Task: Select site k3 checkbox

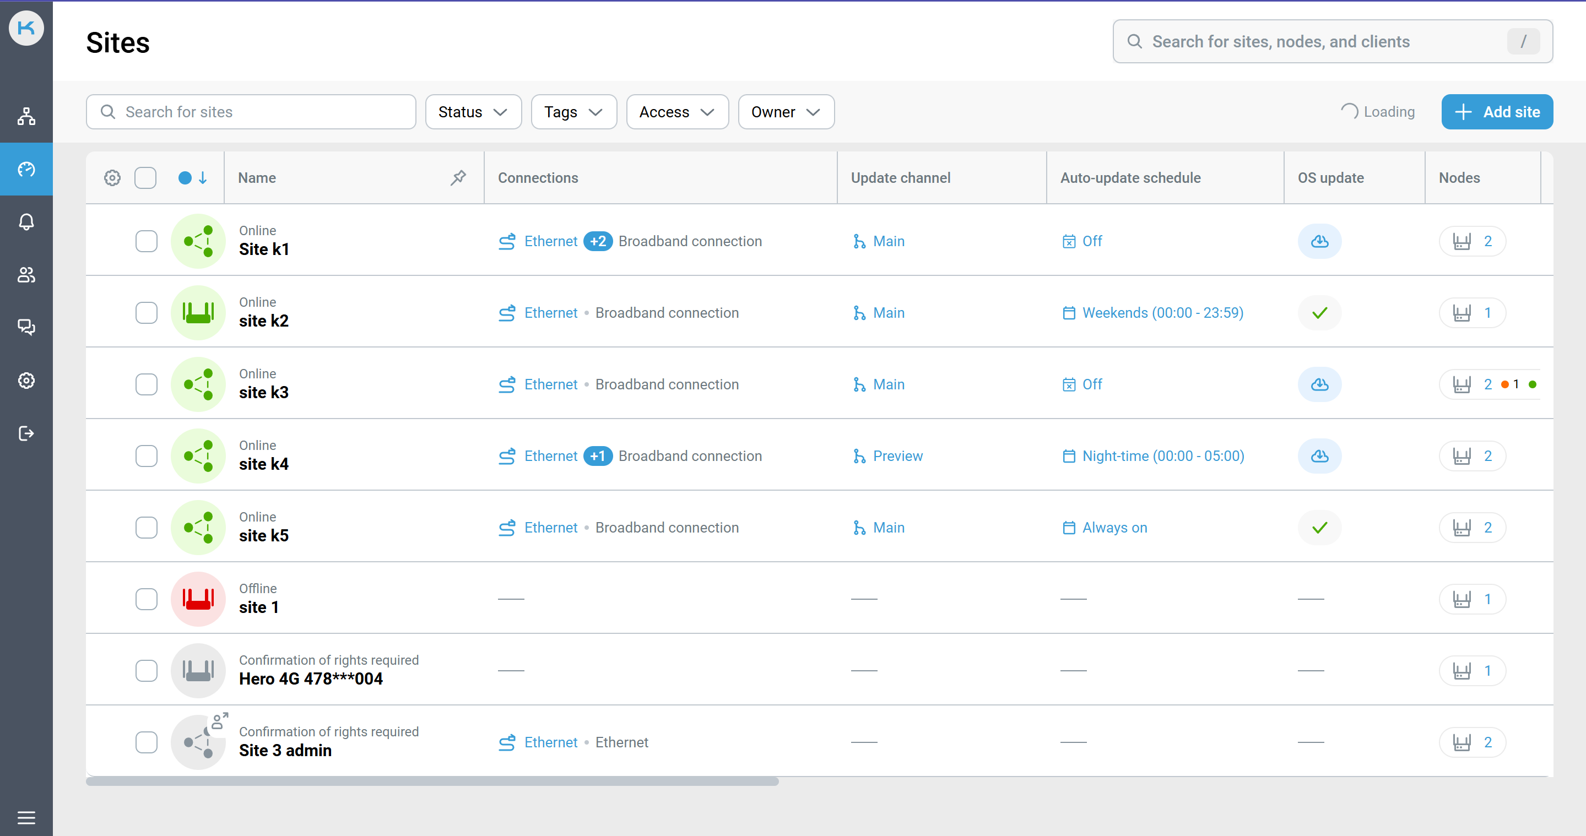Action: 147,384
